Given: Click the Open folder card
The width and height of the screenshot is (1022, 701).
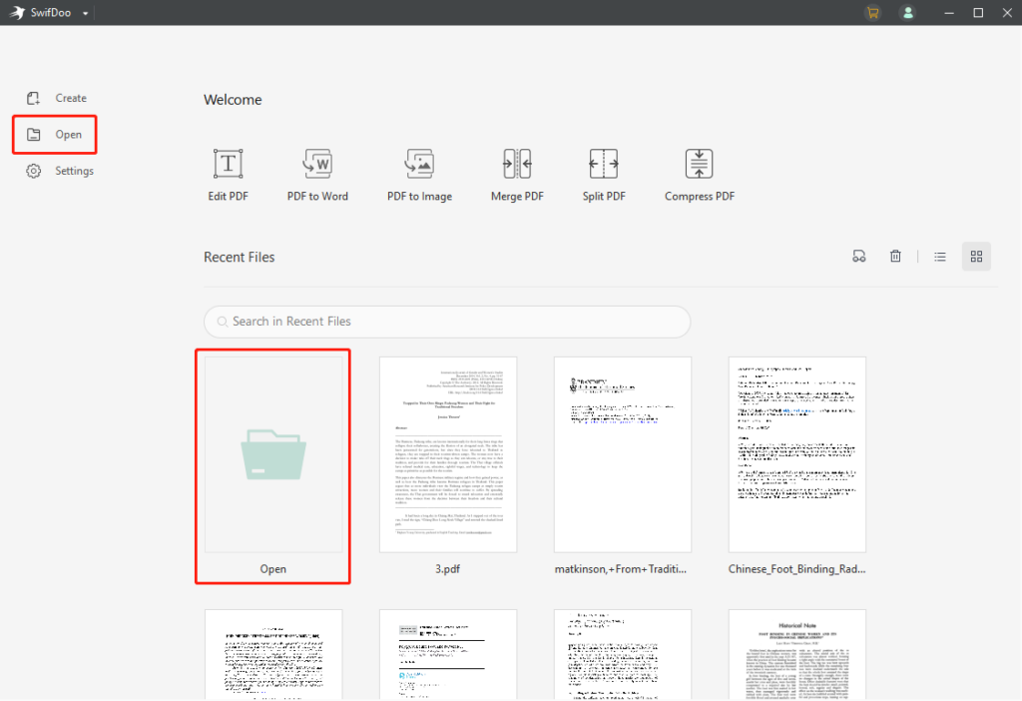Looking at the screenshot, I should pyautogui.click(x=272, y=453).
